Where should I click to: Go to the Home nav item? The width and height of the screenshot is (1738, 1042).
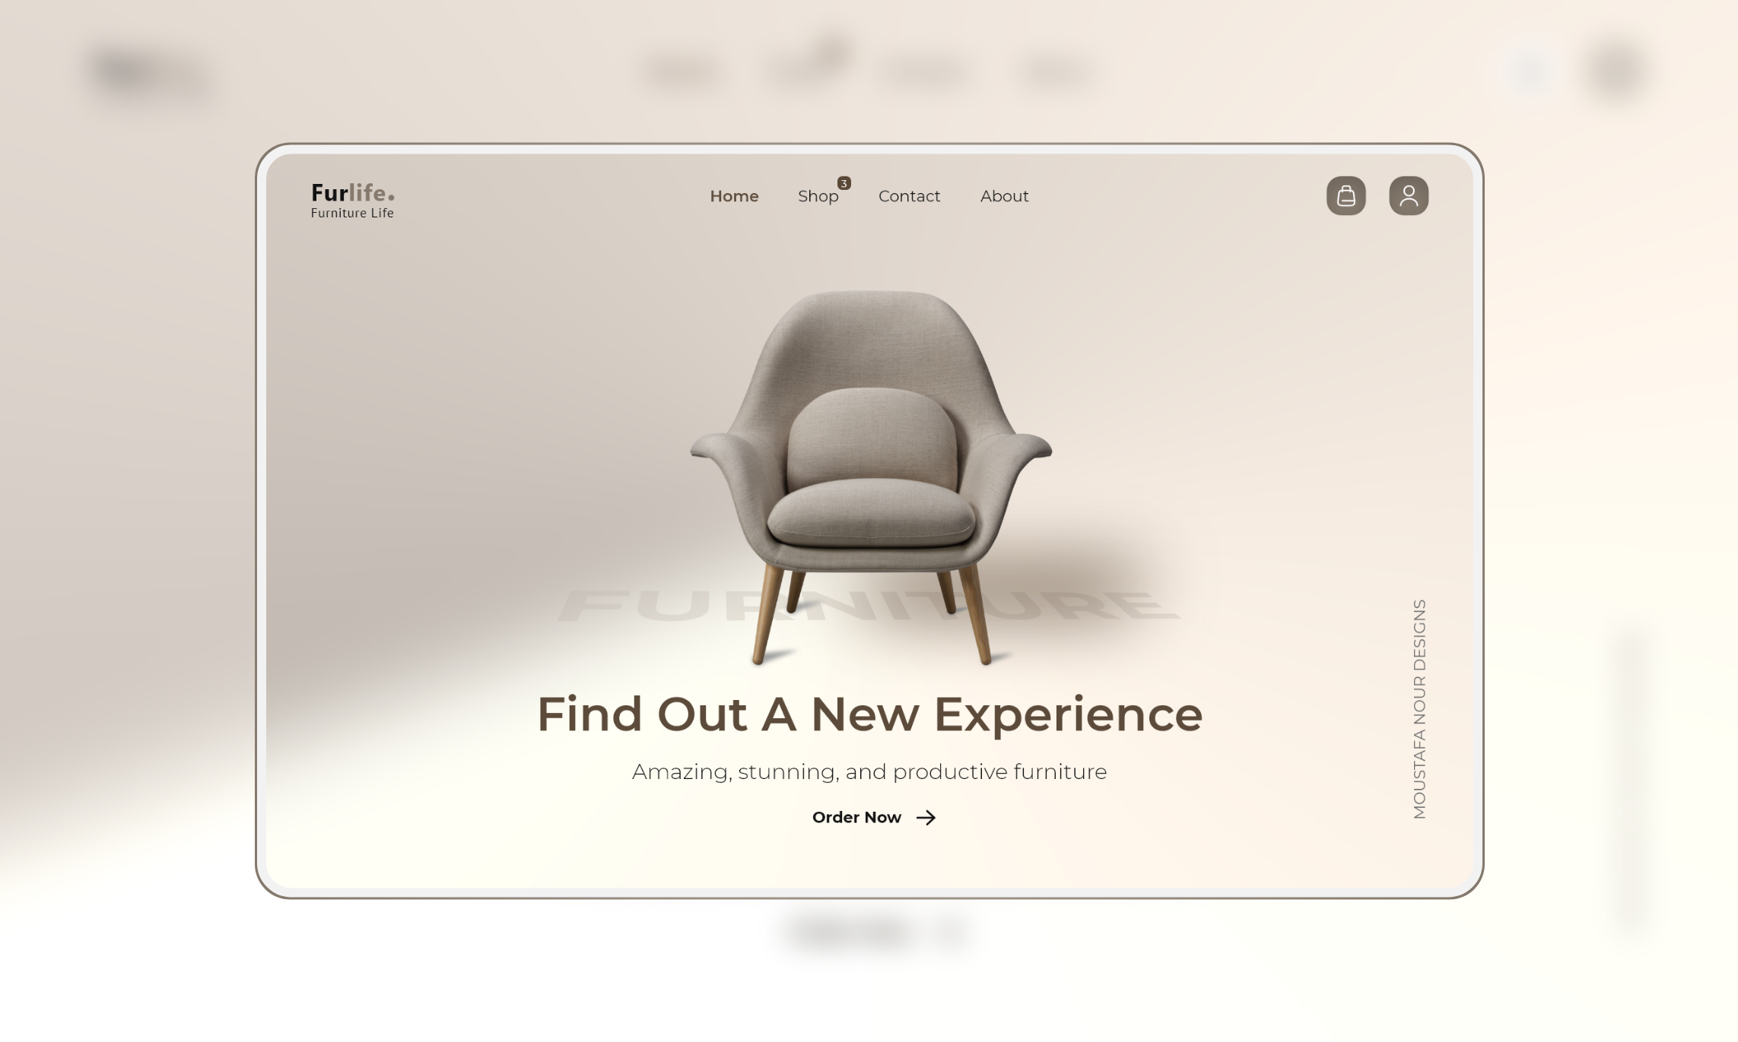734,196
